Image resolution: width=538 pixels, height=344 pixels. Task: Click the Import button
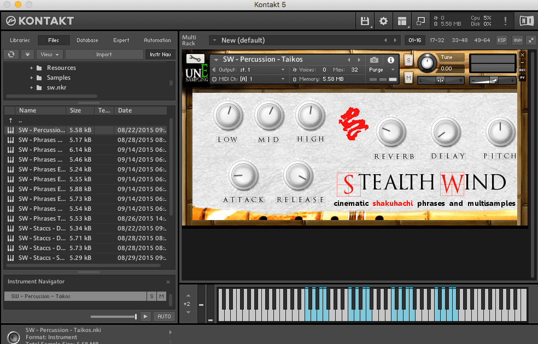[x=104, y=55]
